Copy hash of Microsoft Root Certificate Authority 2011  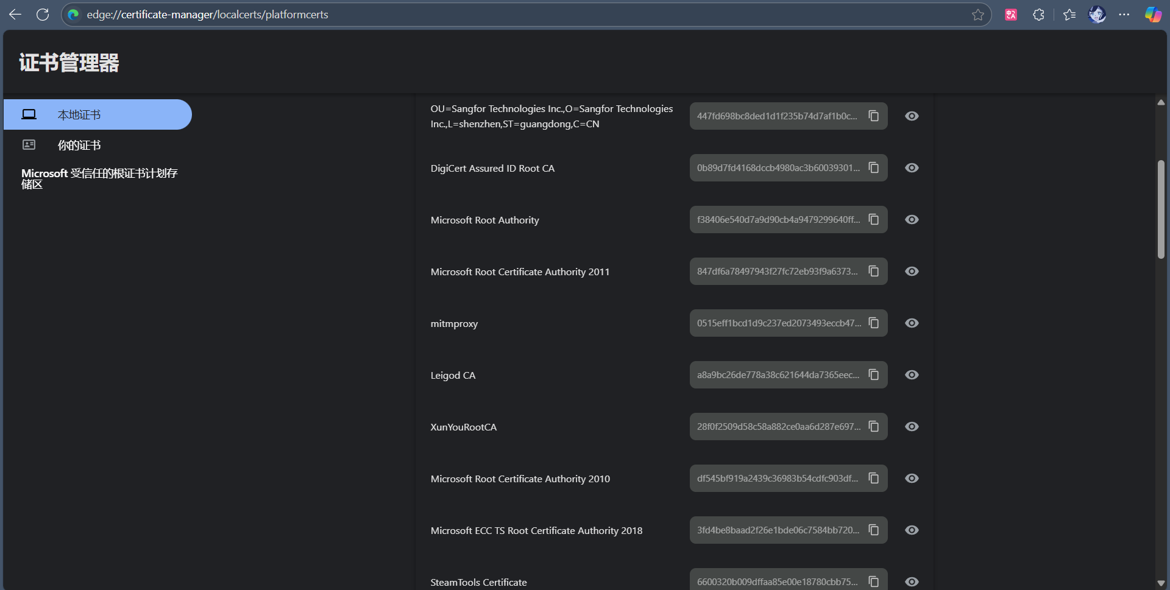tap(874, 271)
